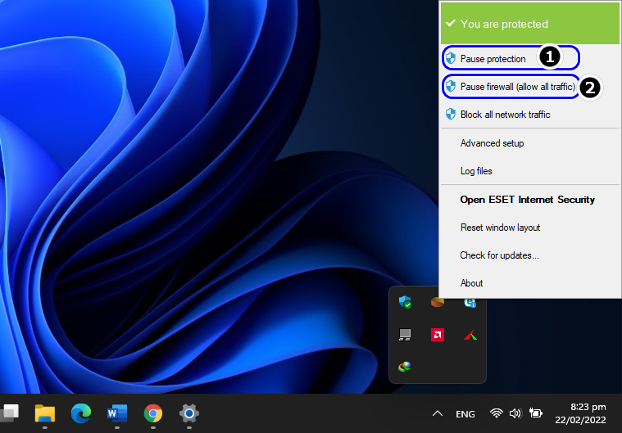Open the red AMD Radeon tray icon
This screenshot has width=622, height=433.
(x=438, y=335)
